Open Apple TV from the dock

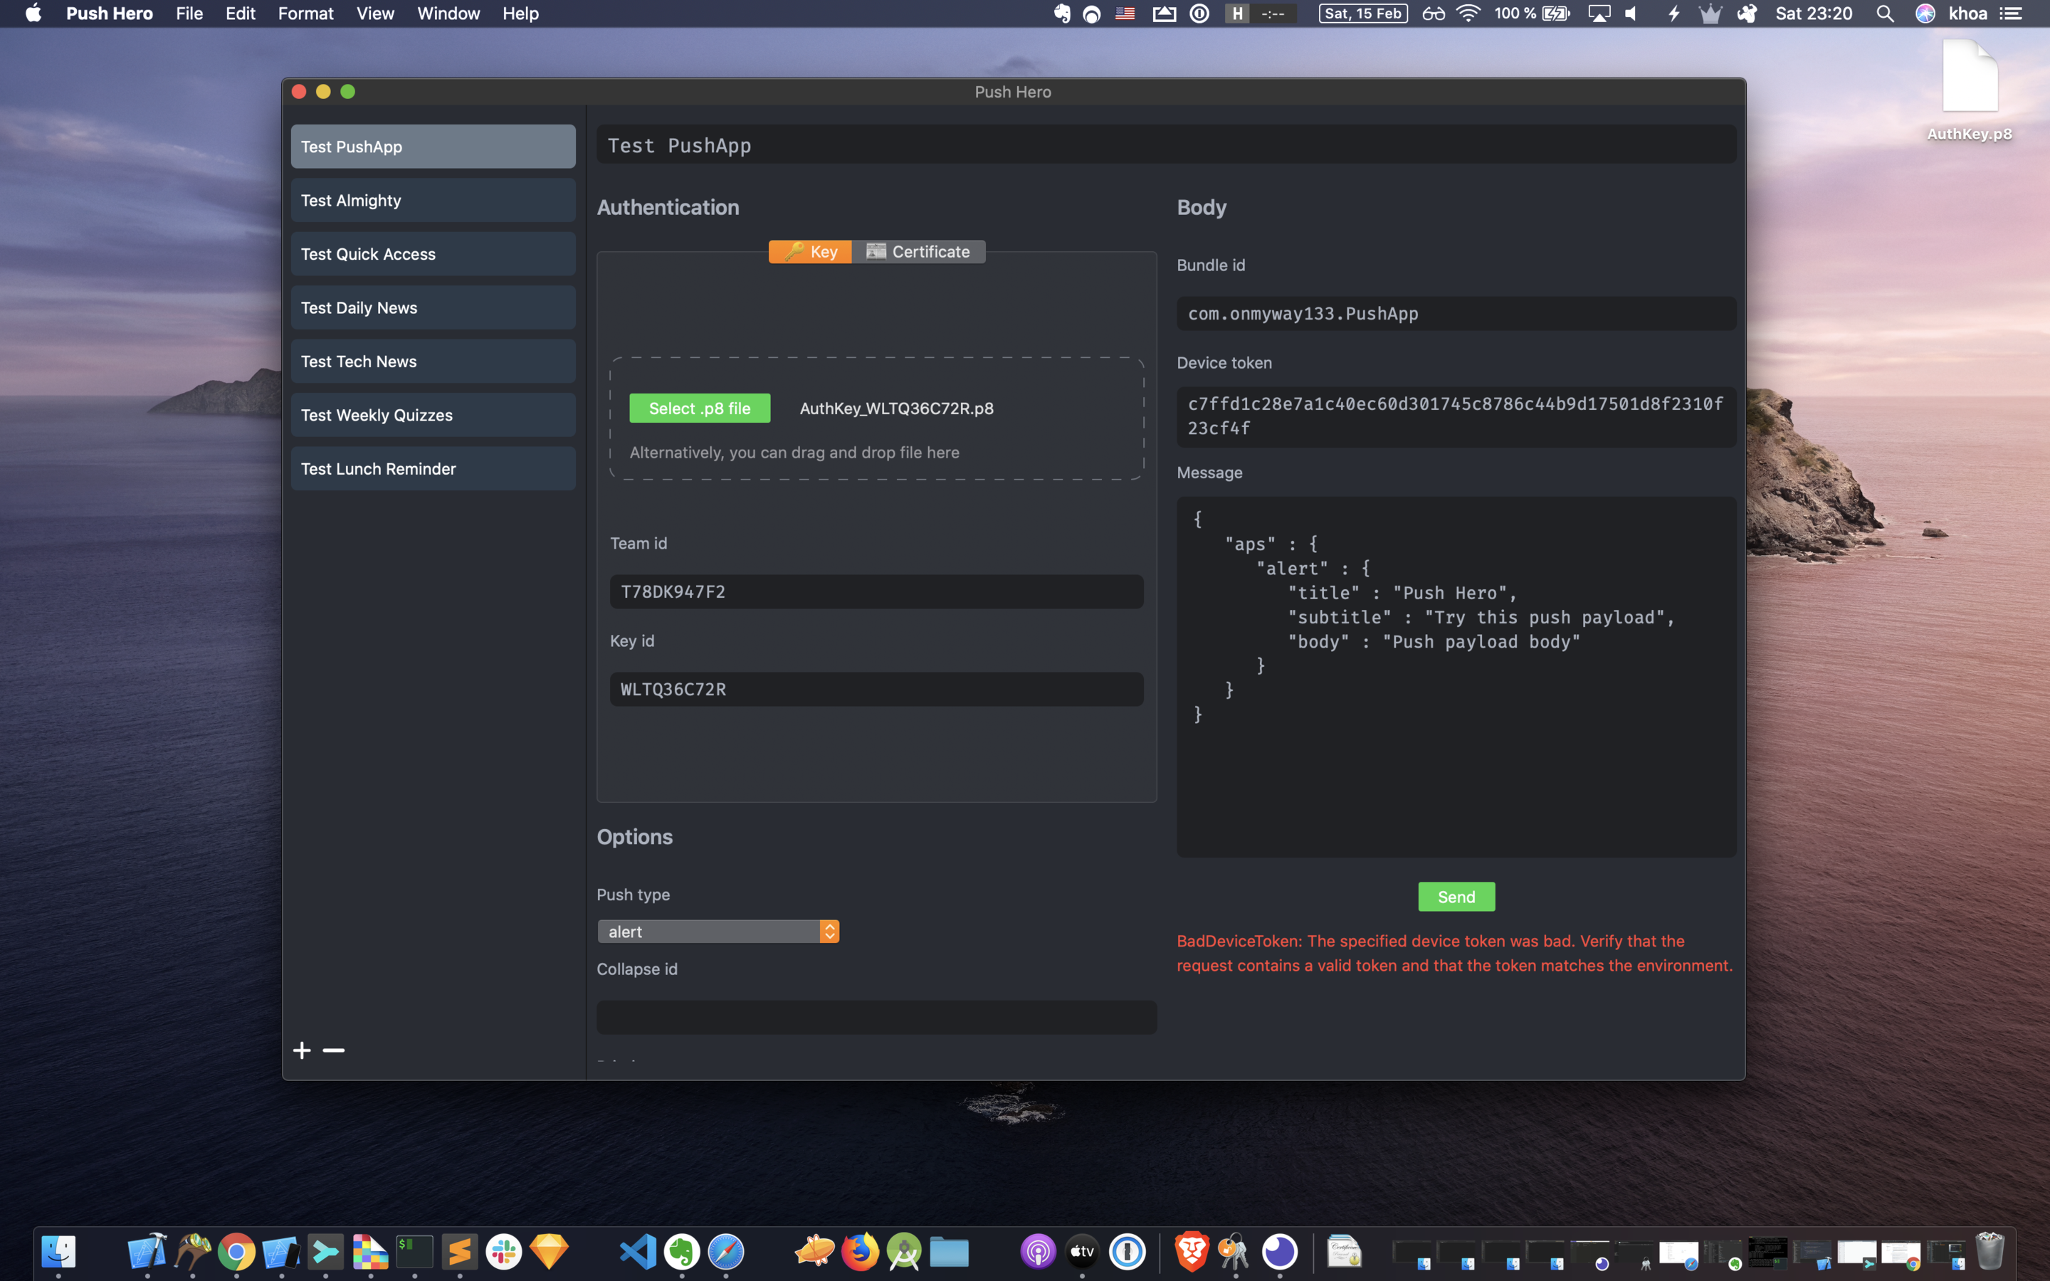click(x=1082, y=1251)
